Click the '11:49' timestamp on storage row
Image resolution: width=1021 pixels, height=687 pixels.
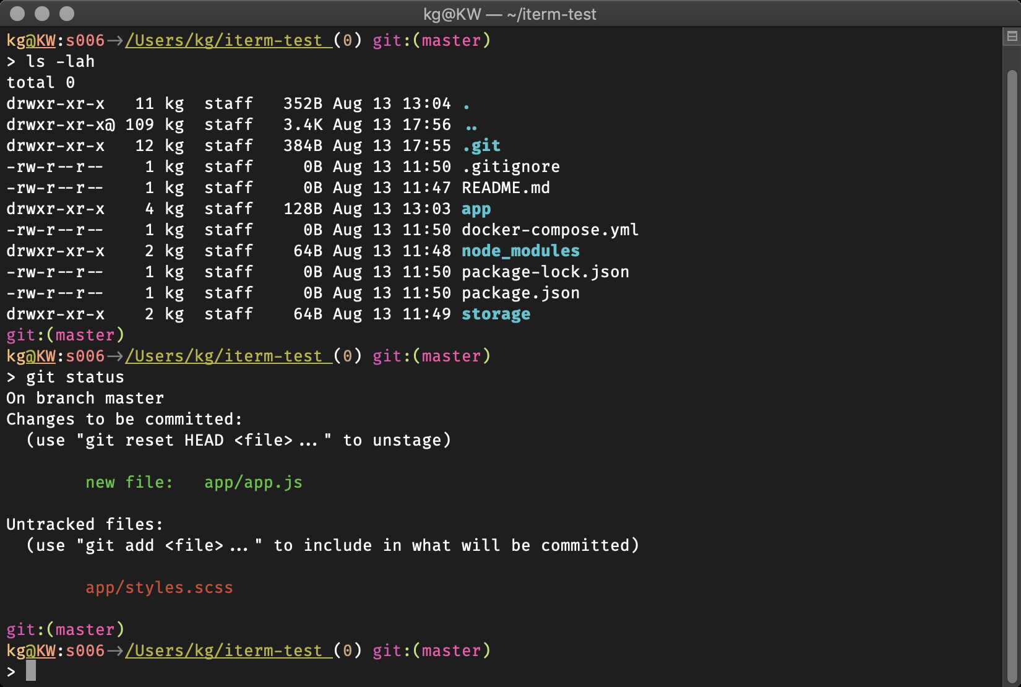coord(427,314)
